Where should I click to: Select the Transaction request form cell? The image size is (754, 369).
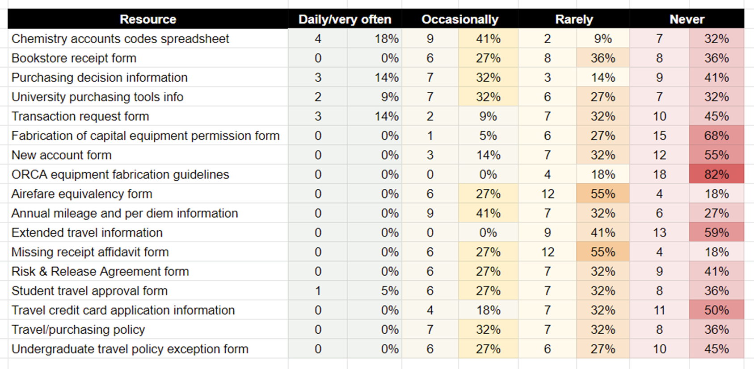point(80,116)
